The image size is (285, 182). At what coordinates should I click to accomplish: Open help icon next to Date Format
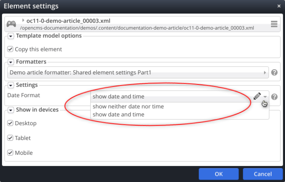pyautogui.click(x=274, y=97)
